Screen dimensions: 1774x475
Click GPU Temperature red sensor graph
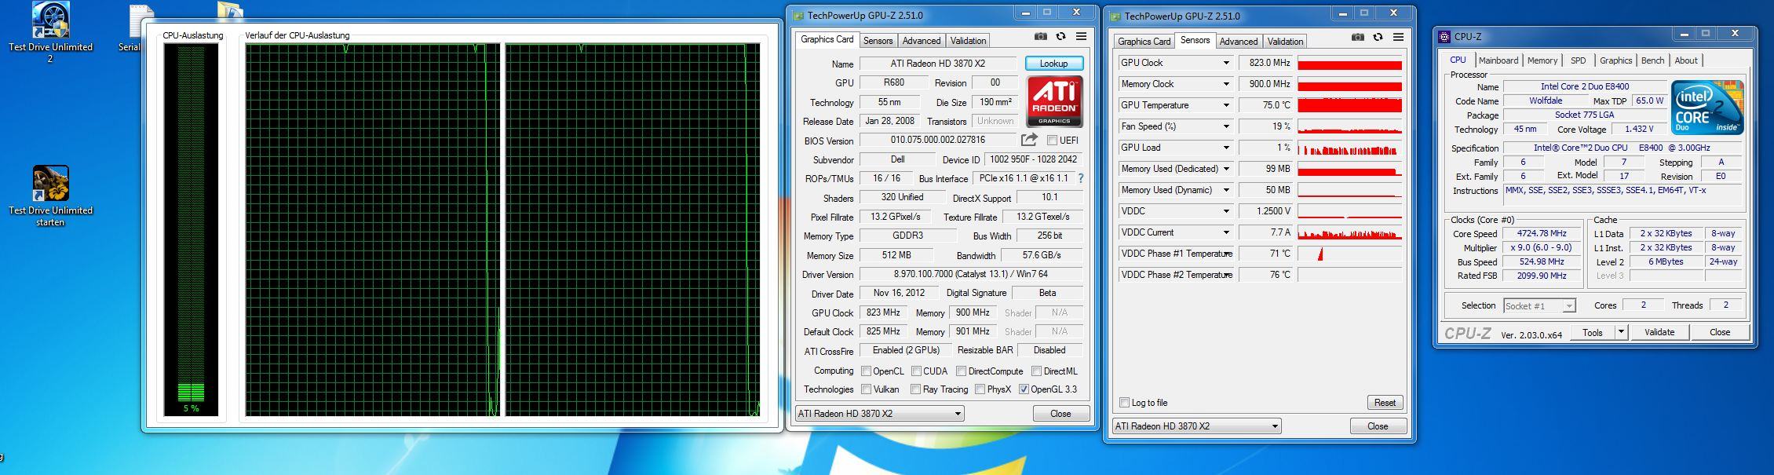(x=1349, y=105)
